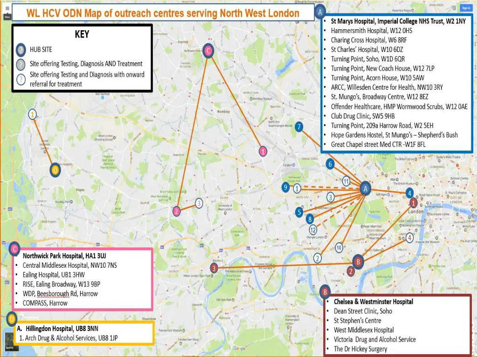The image size is (477, 357).
Task: Select white marker 10
Action: pyautogui.click(x=339, y=248)
